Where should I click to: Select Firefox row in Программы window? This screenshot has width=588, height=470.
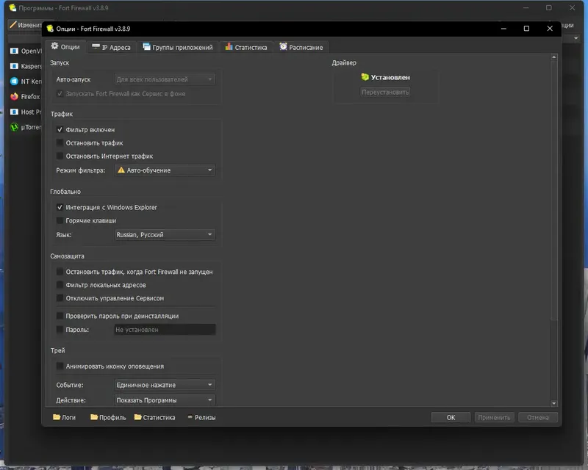coord(25,97)
